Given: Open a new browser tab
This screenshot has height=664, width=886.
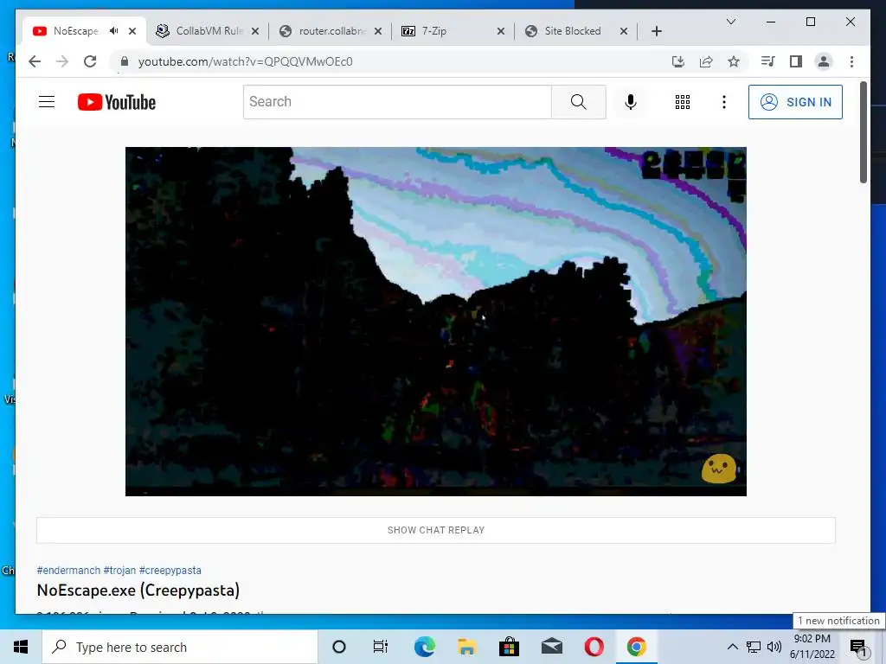Looking at the screenshot, I should click(x=656, y=31).
